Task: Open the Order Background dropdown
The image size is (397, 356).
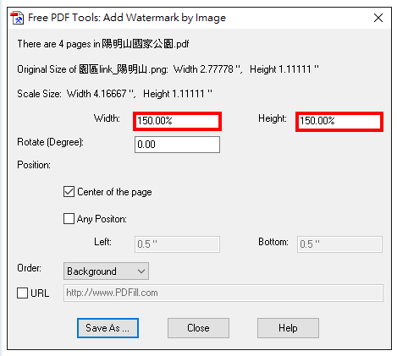Action: tap(106, 271)
